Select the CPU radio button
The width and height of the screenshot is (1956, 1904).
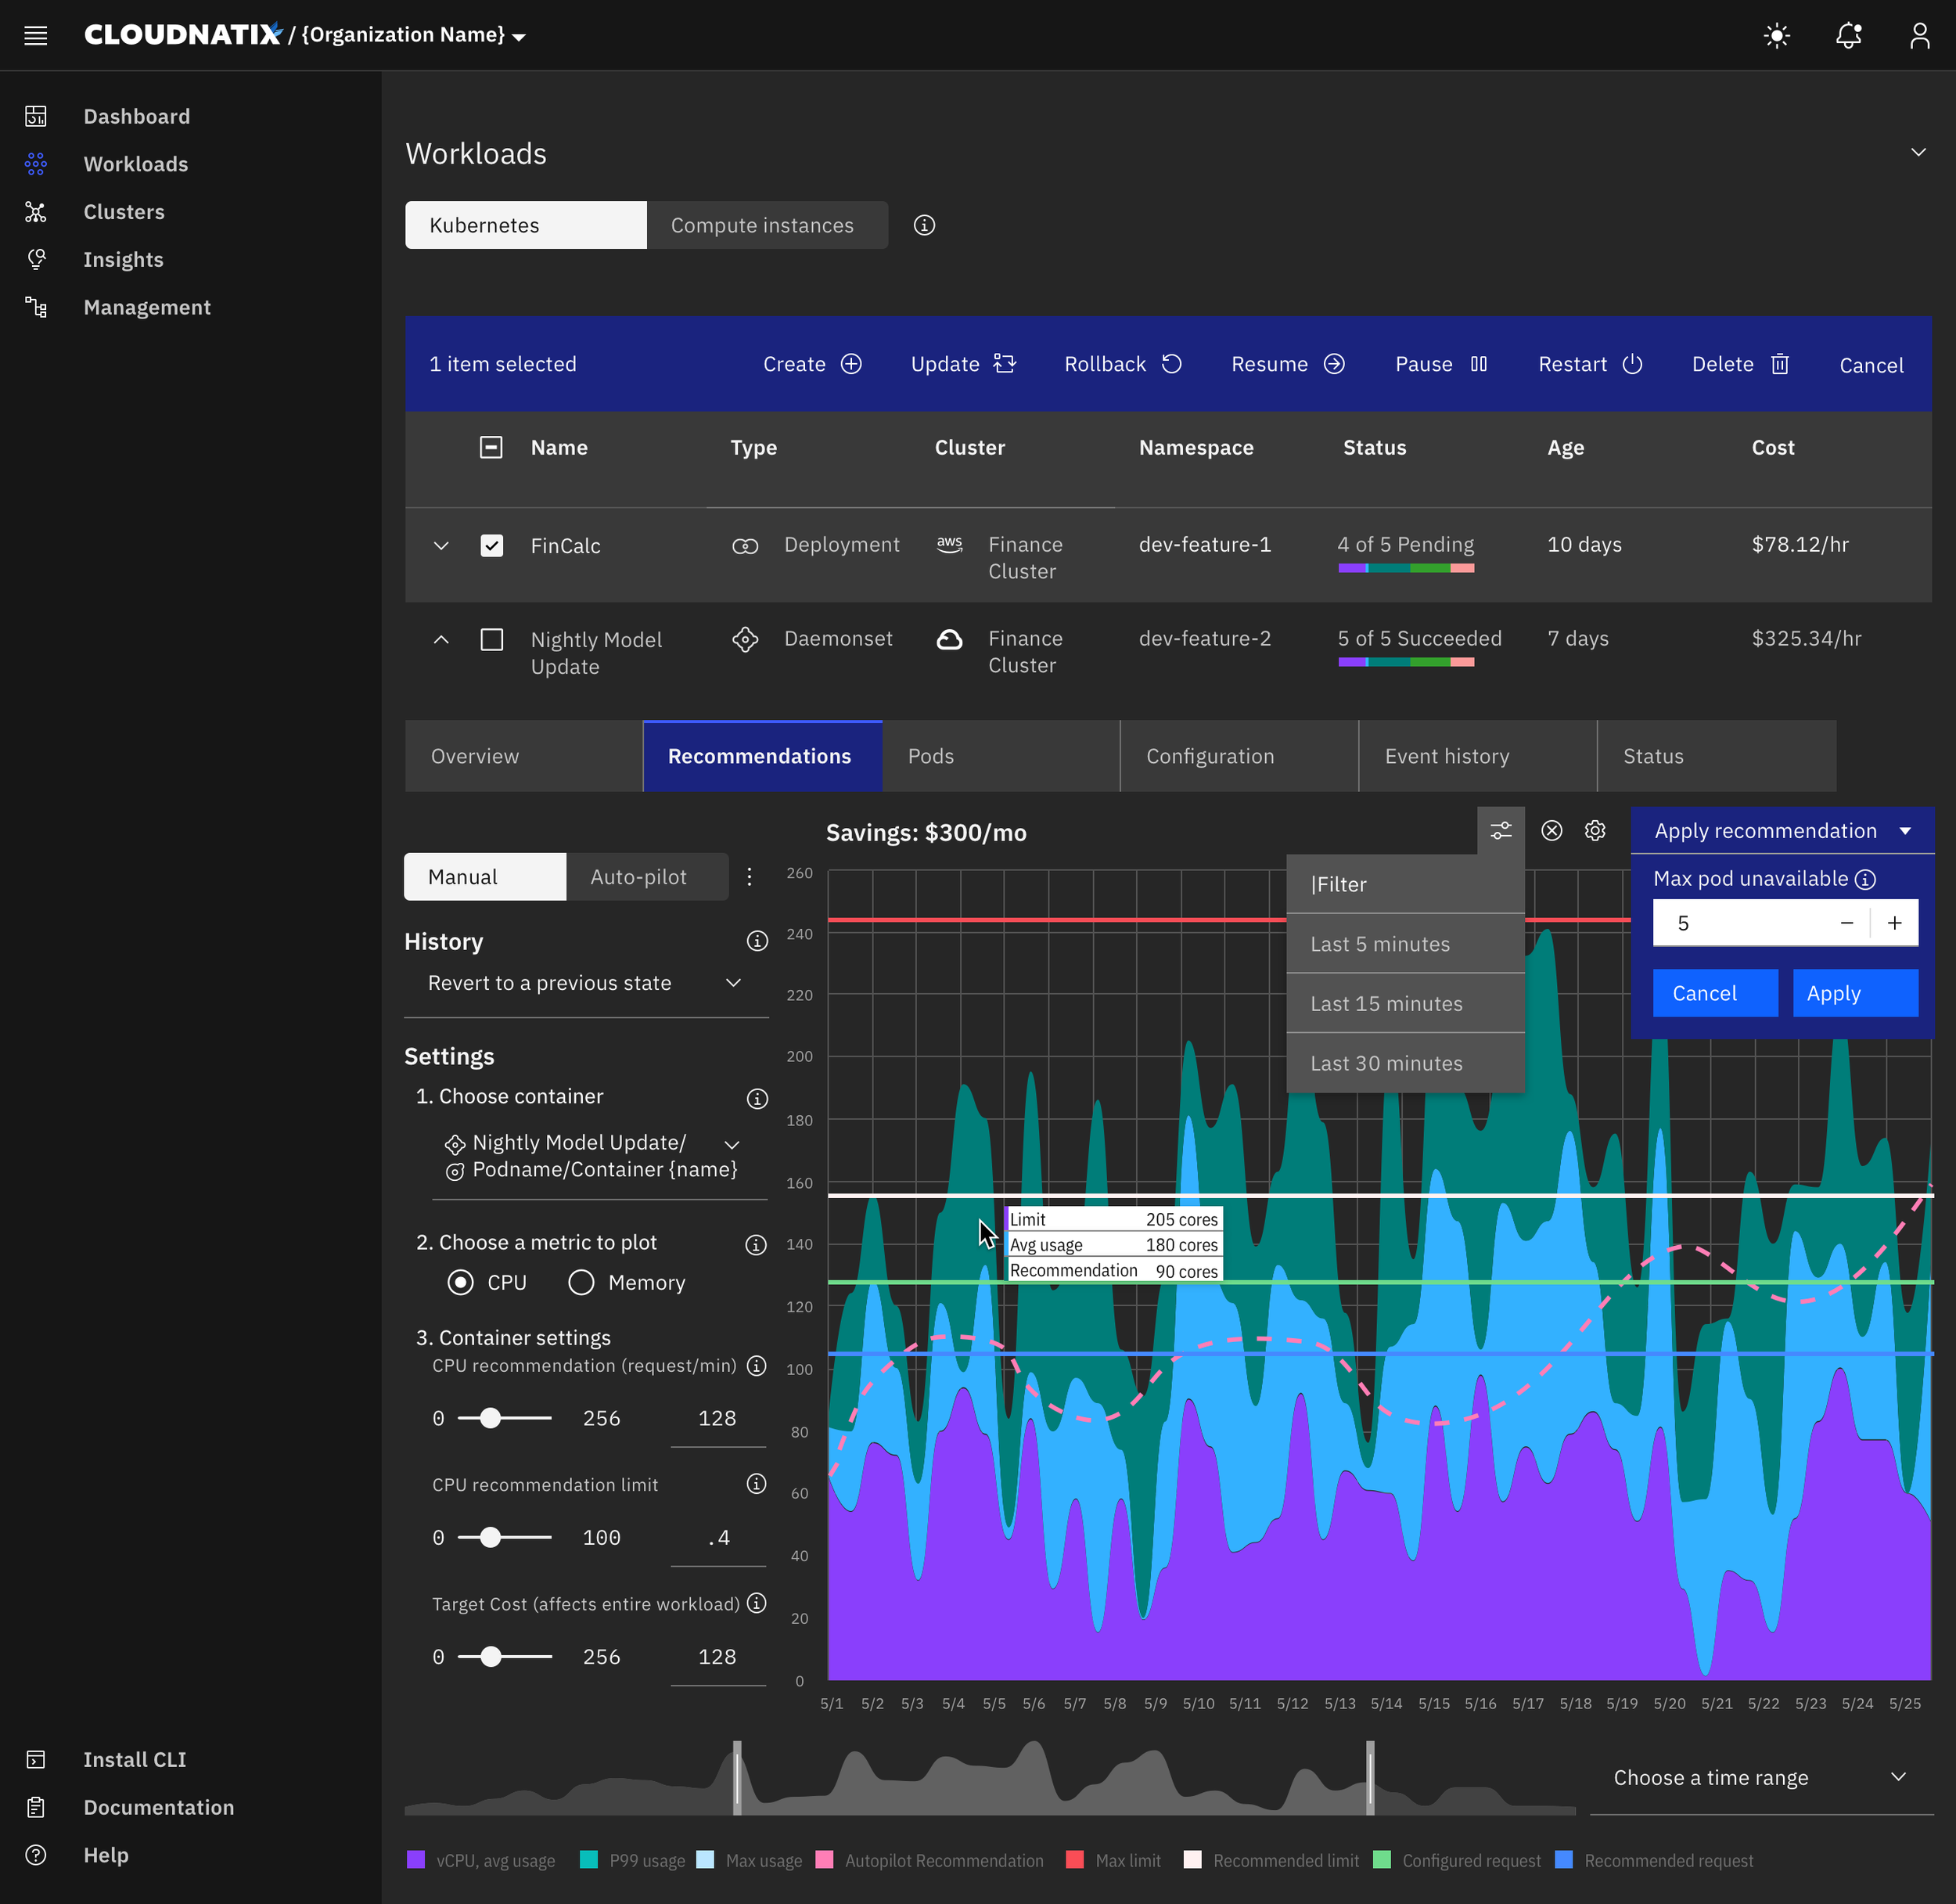[460, 1282]
